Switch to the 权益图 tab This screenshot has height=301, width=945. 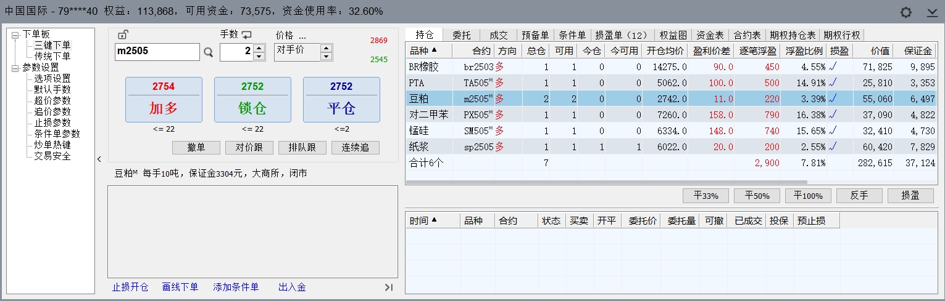(673, 35)
